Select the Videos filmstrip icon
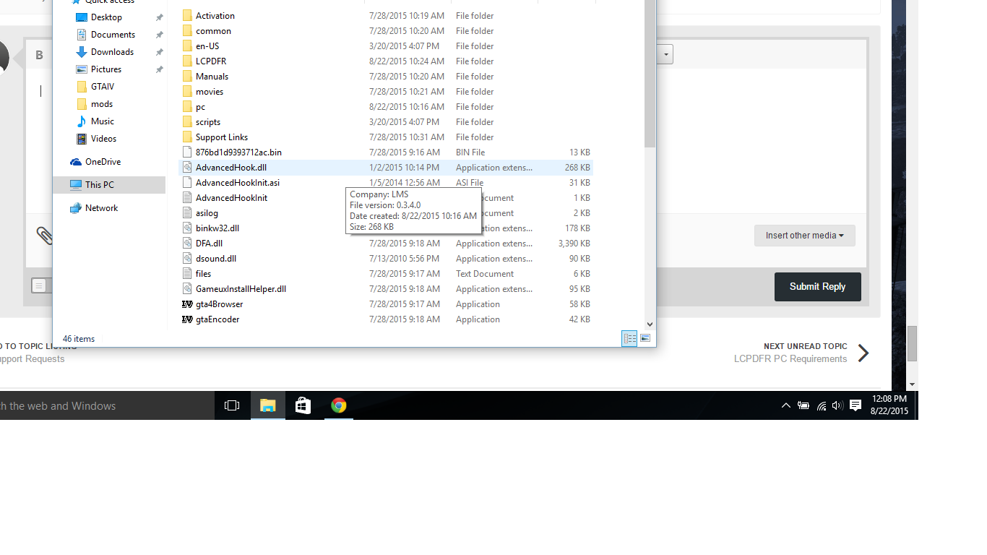 (x=82, y=139)
